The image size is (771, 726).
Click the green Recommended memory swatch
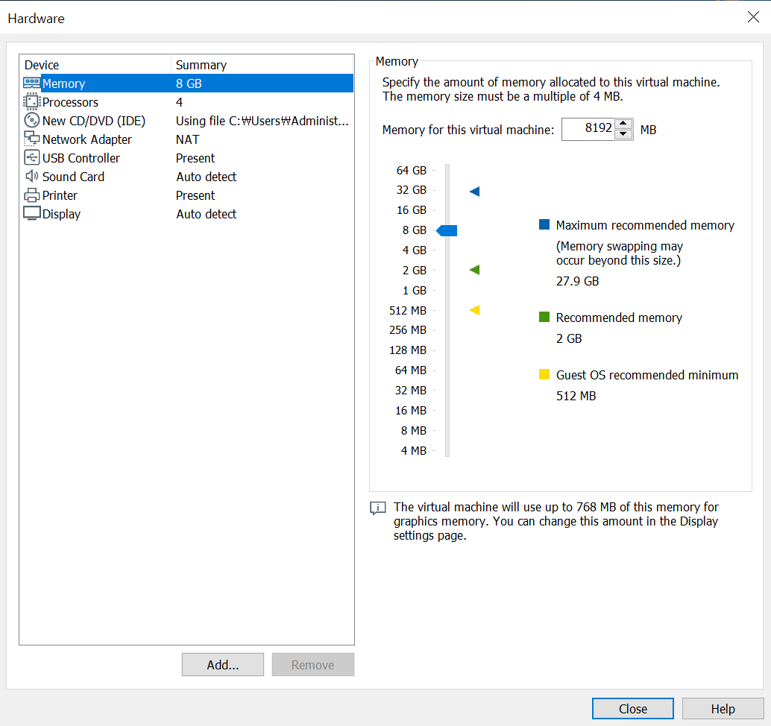(x=544, y=317)
